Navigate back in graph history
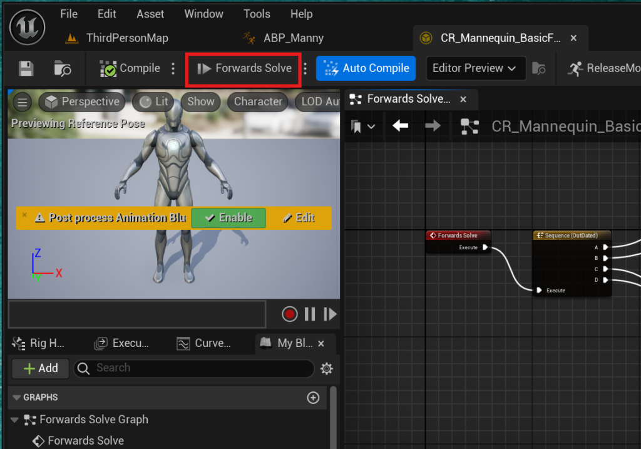 (400, 125)
